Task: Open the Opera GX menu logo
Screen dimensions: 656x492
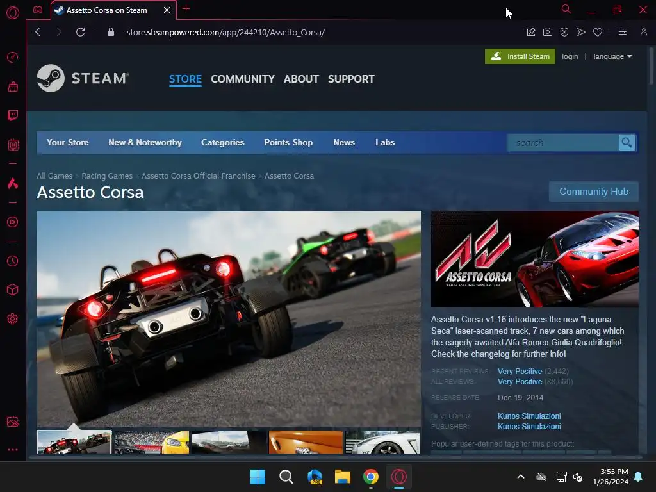Action: pos(13,13)
